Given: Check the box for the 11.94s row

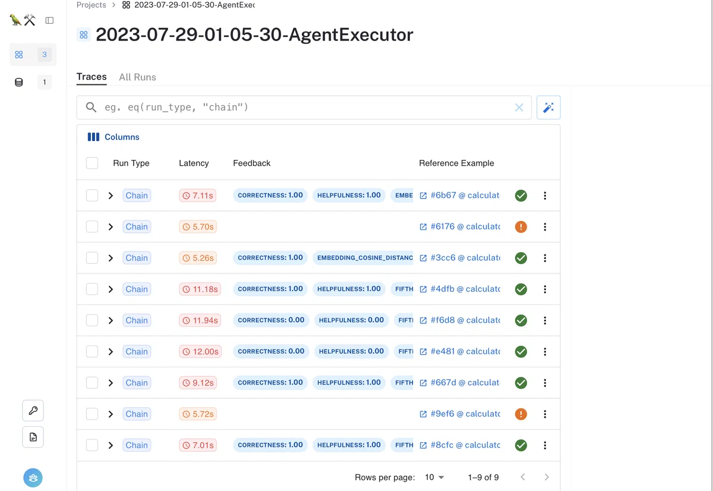Looking at the screenshot, I should [x=92, y=320].
